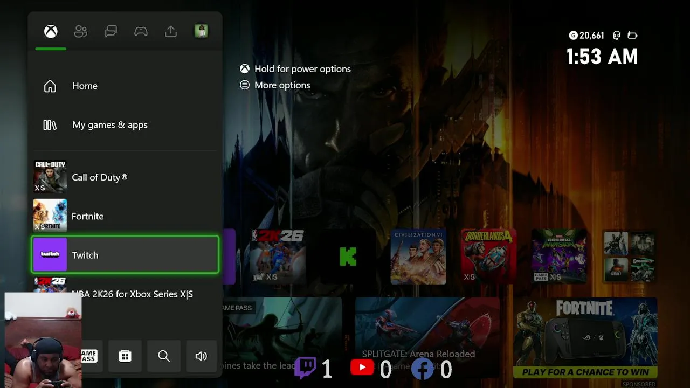
Task: Click the controller battery icon
Action: pos(632,36)
